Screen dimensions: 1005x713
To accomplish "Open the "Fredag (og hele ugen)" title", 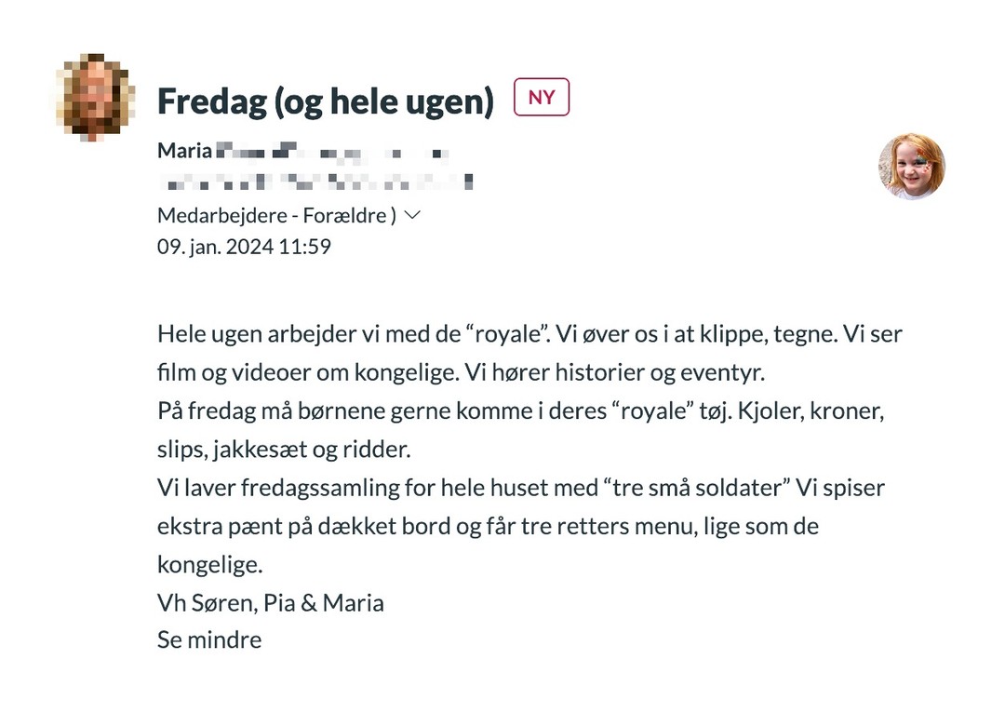I will coord(325,101).
